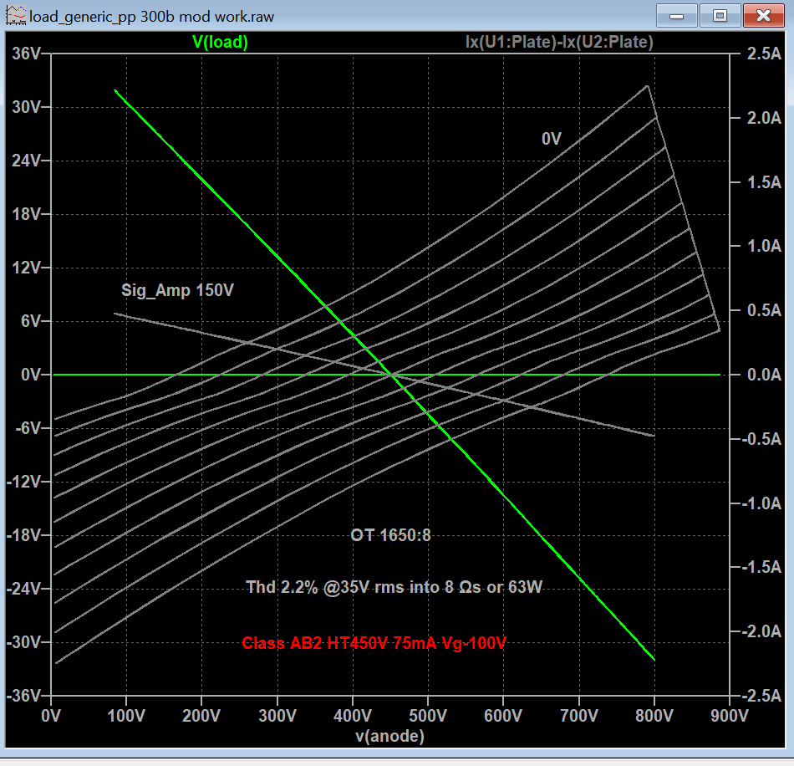Viewport: 794px width, 766px height.
Task: Click the 0.0A right axis label
Action: point(764,375)
